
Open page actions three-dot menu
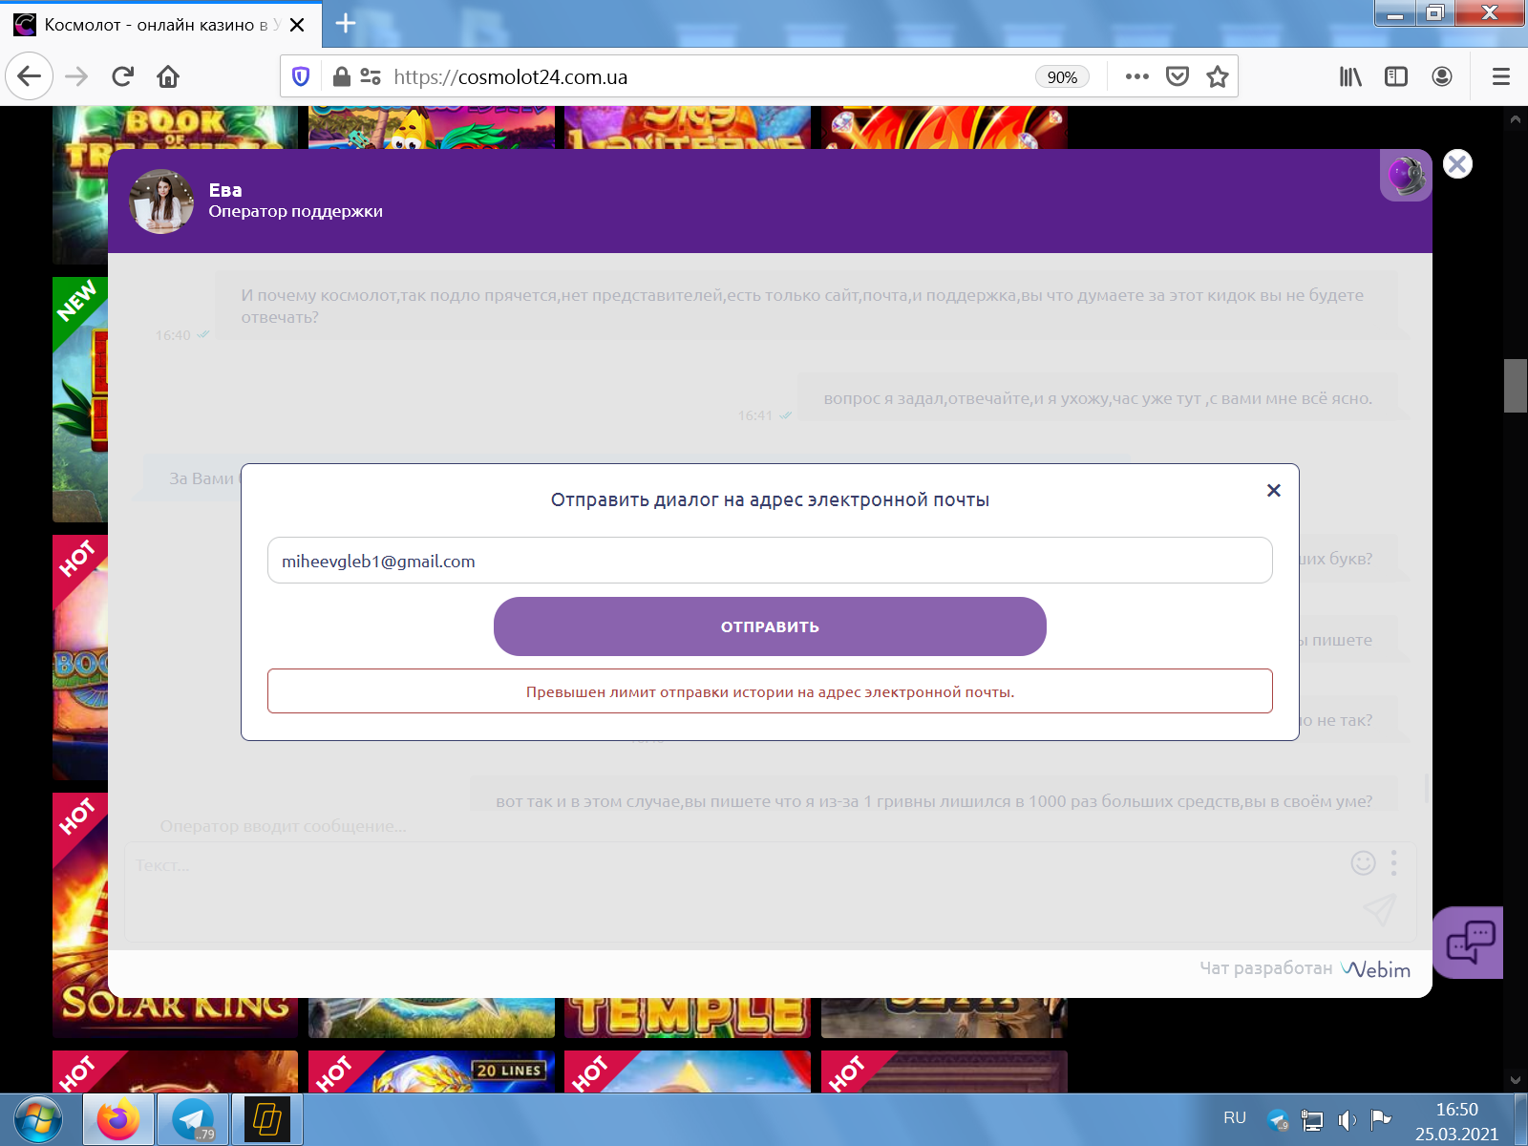[1136, 76]
